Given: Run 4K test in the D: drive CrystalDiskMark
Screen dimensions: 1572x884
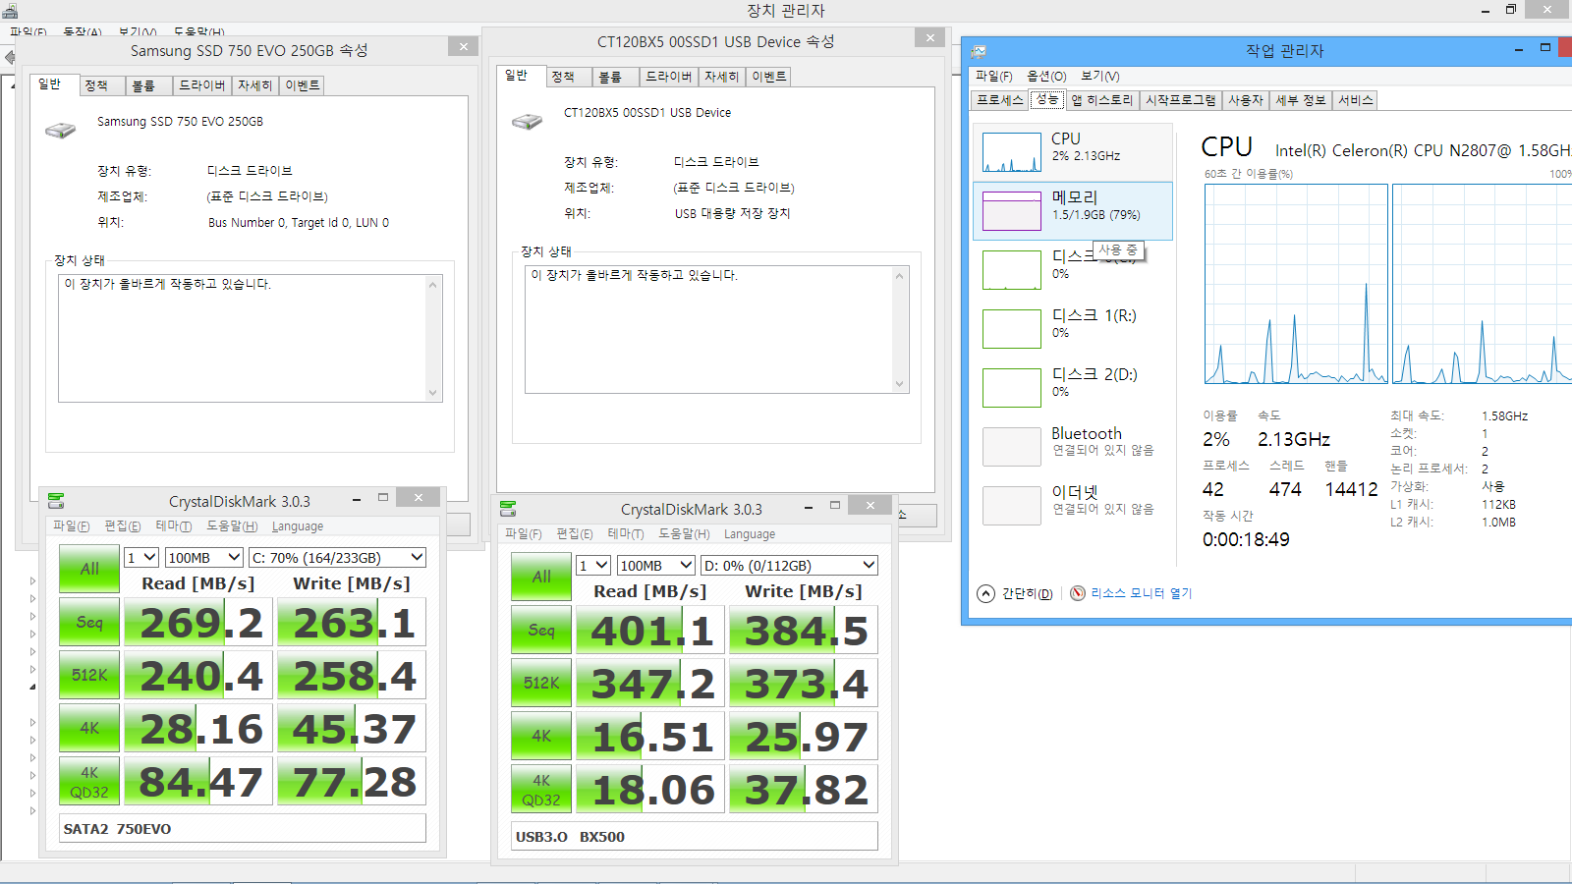Looking at the screenshot, I should coord(541,736).
